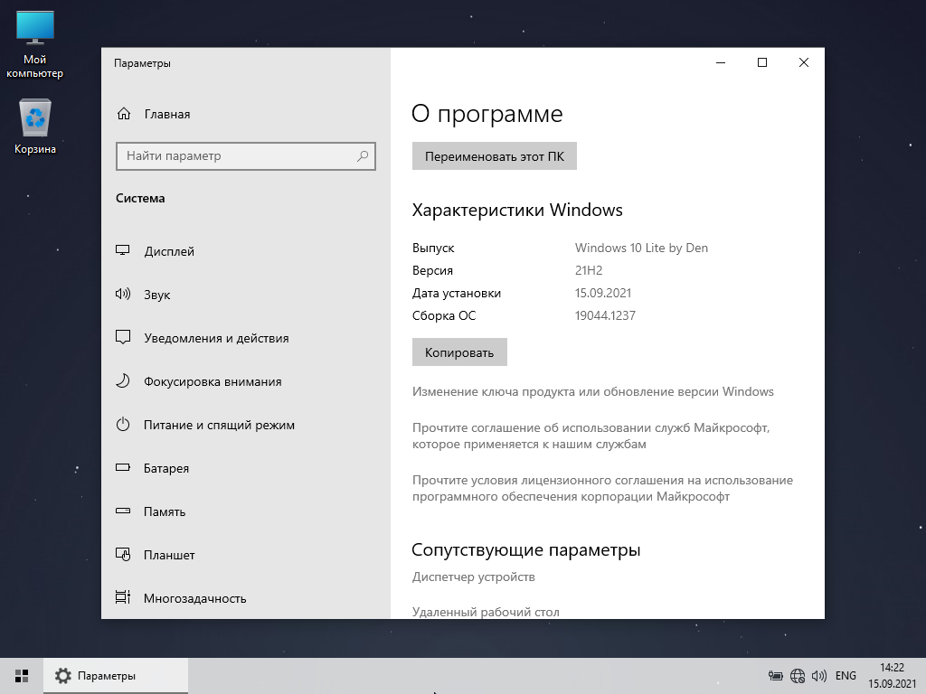Viewport: 926px width, 694px height.
Task: Open Питание и спящий режим page
Action: 219,425
